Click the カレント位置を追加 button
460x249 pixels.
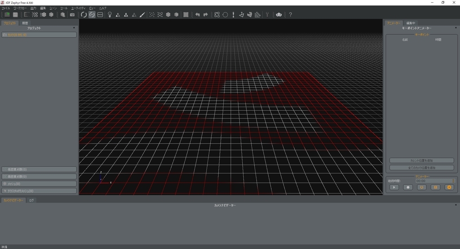click(x=421, y=161)
